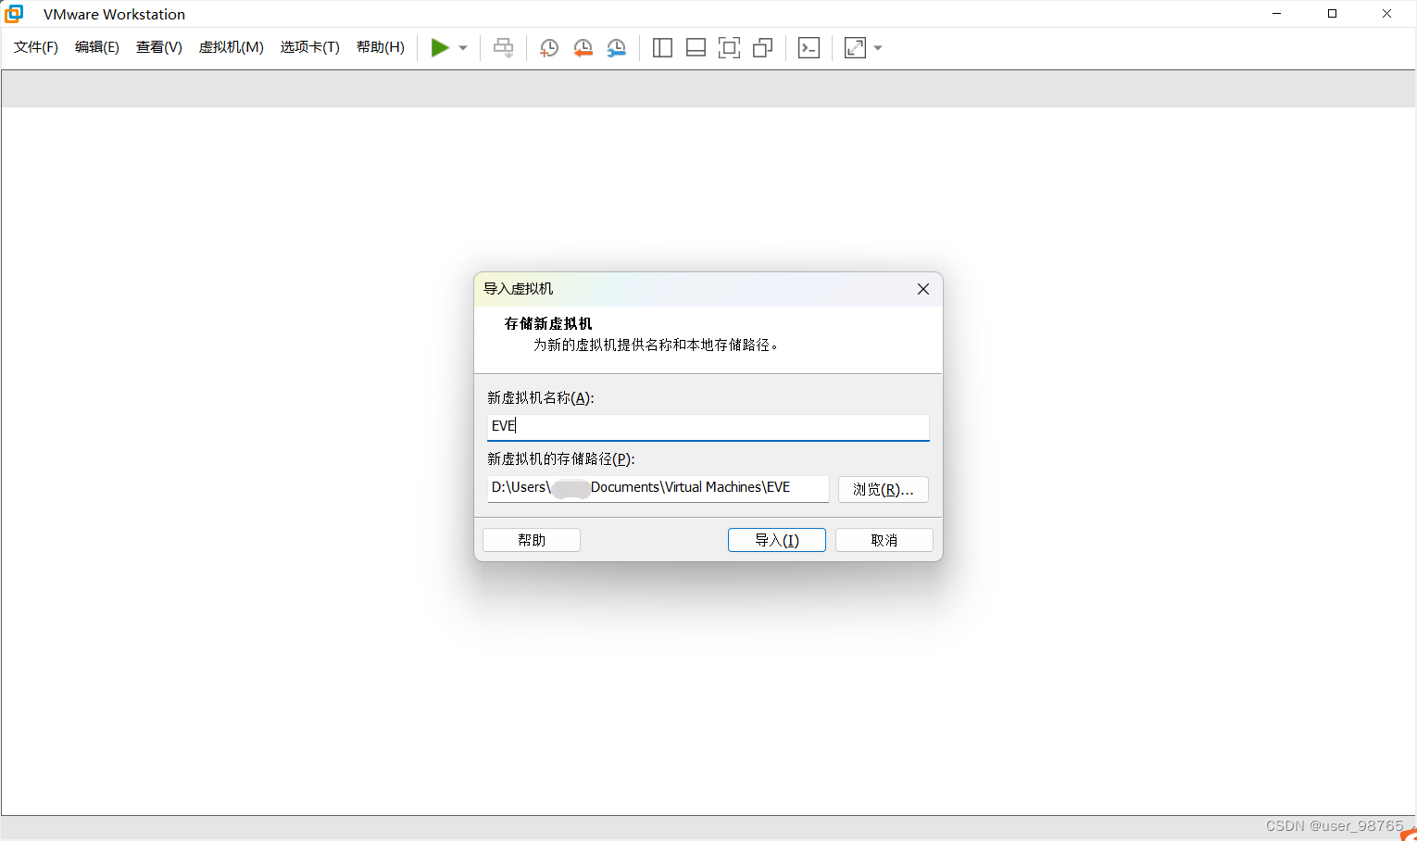The image size is (1417, 841).
Task: Click the Unity mode icon
Action: 762,48
